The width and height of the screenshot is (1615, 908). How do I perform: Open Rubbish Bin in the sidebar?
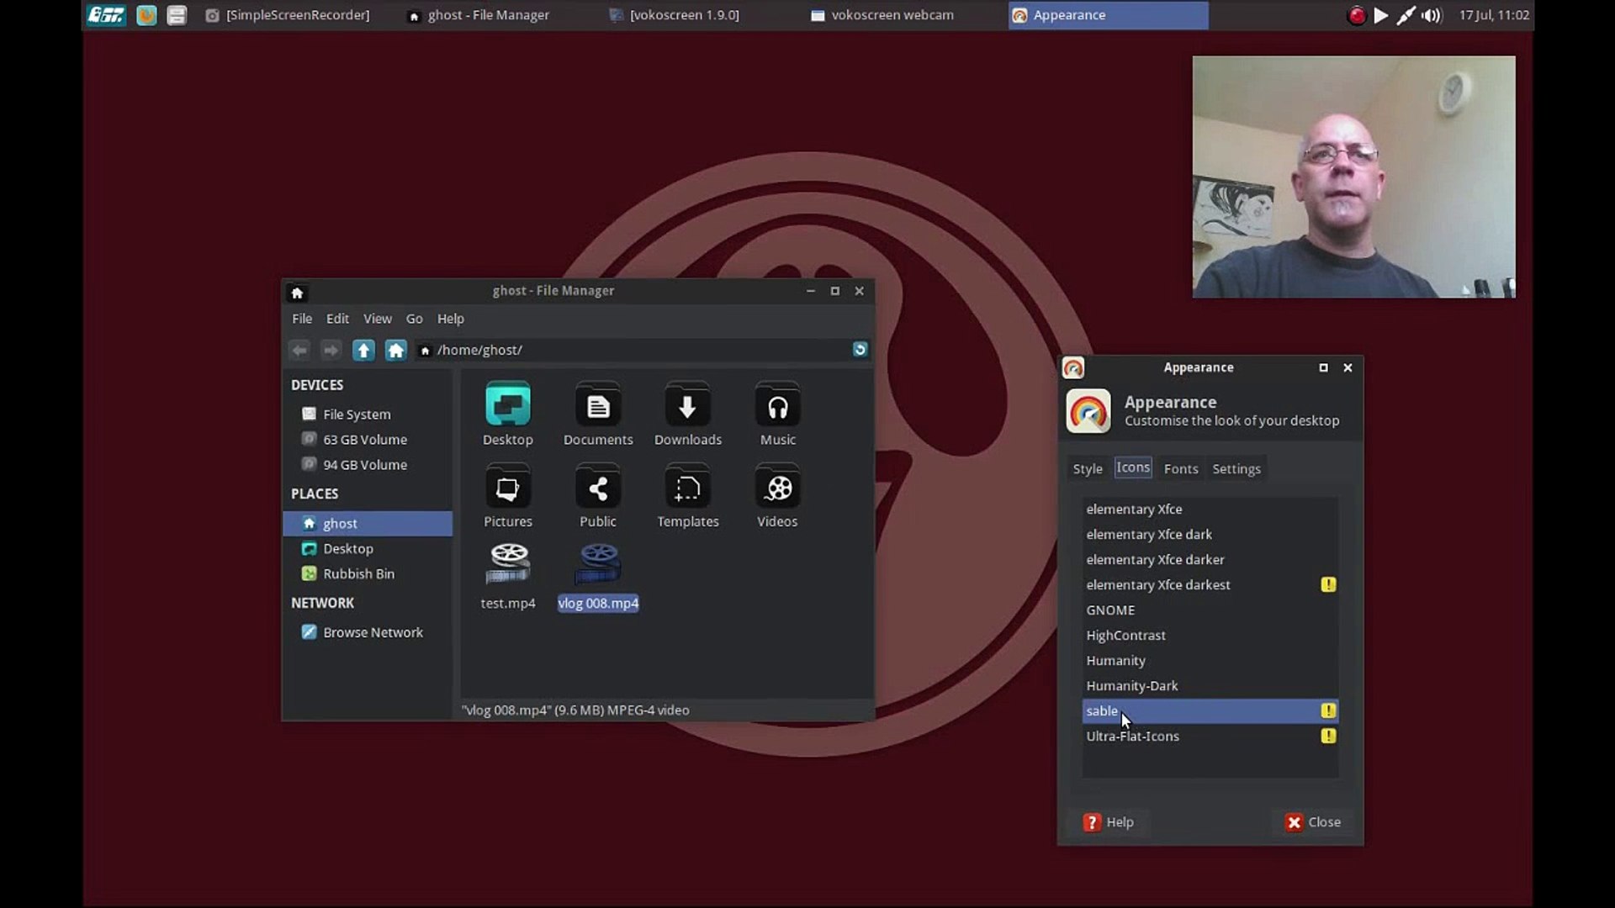click(368, 573)
